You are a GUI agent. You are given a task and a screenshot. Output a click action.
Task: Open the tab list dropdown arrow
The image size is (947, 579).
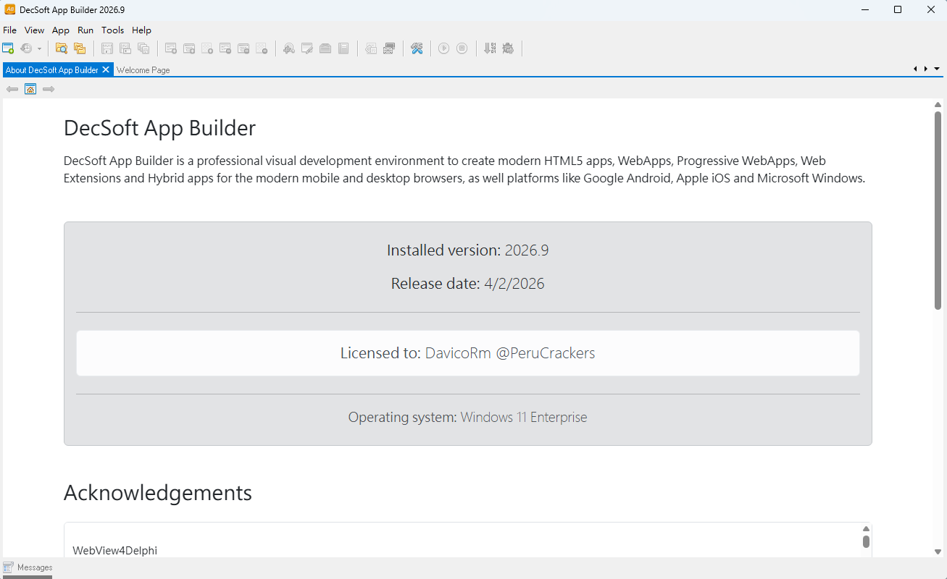tap(937, 69)
